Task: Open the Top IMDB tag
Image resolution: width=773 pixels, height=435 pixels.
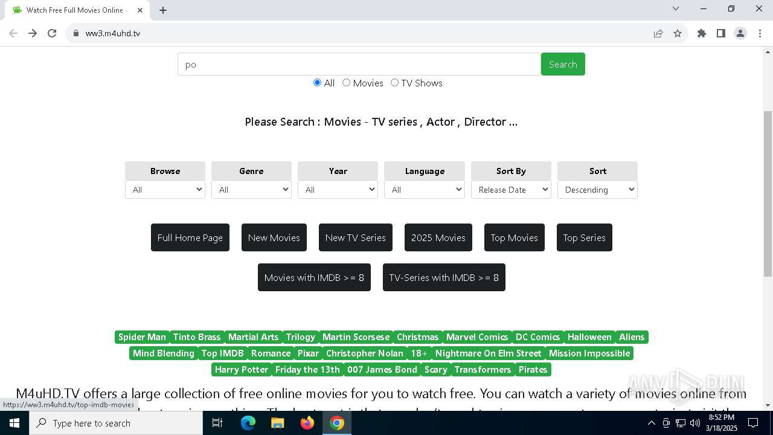Action: pos(223,353)
